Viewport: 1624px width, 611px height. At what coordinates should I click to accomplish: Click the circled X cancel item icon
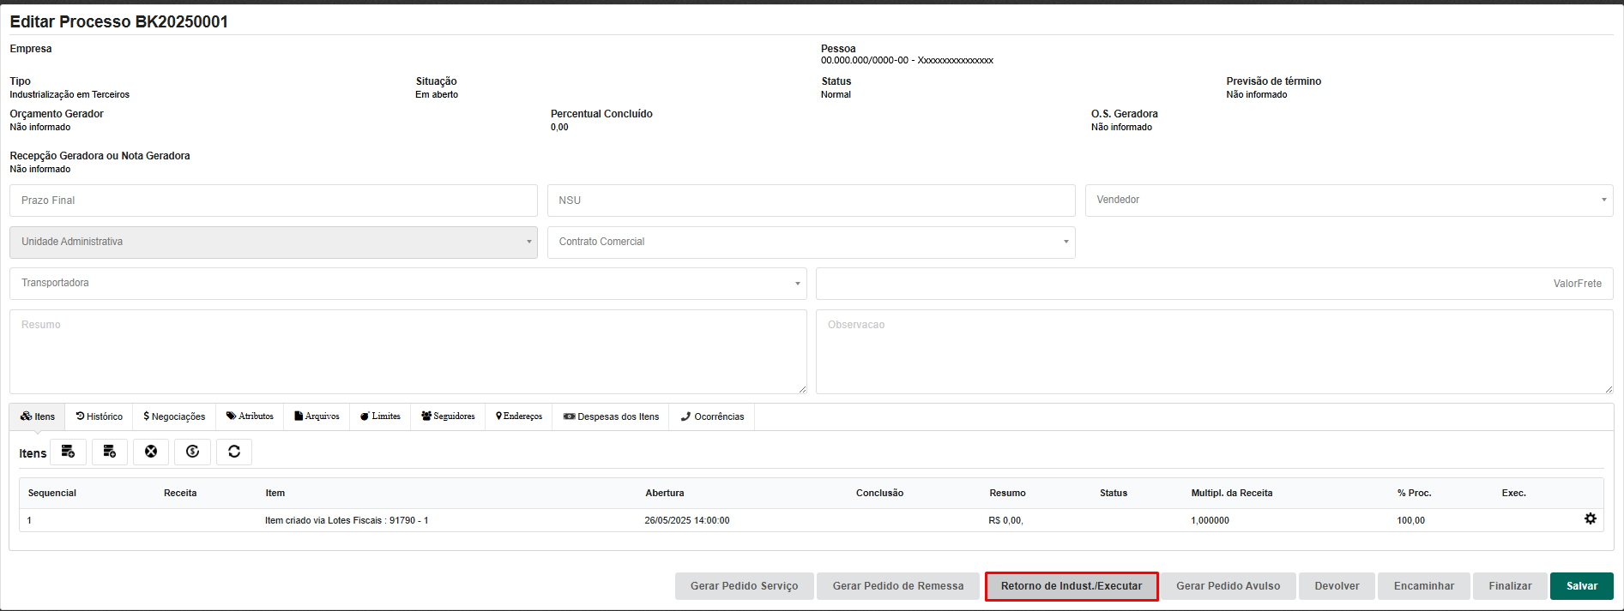coord(151,452)
